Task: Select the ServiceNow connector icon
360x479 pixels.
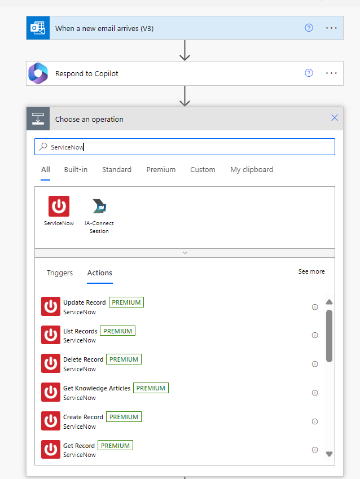Action: click(x=59, y=206)
